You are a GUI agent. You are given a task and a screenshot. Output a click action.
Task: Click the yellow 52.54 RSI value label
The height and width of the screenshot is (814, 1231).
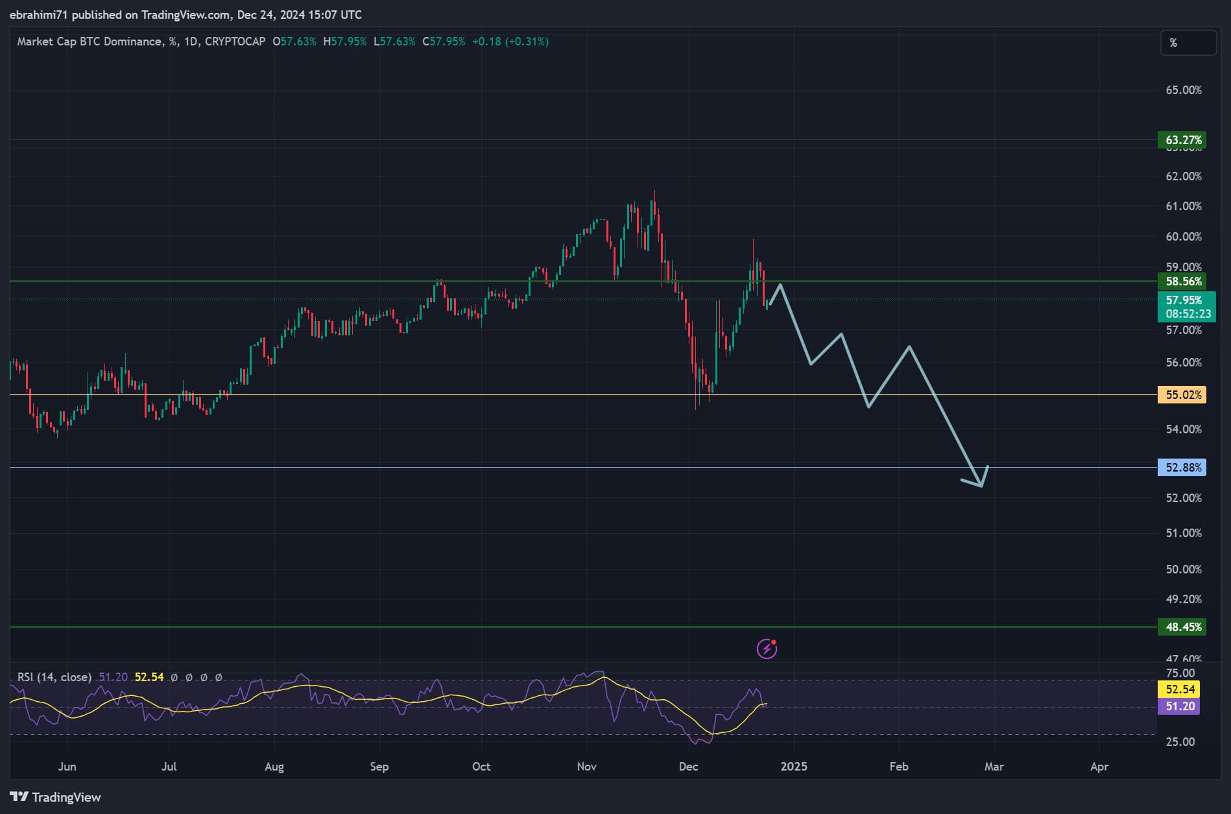click(x=1180, y=689)
